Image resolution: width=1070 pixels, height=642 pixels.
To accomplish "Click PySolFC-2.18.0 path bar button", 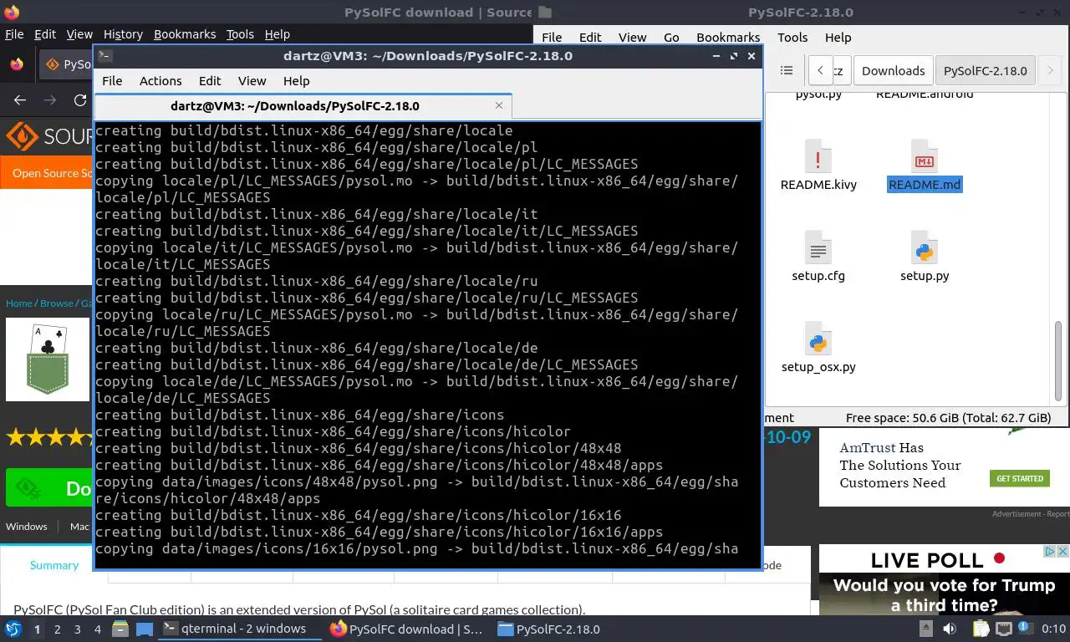I will point(985,70).
